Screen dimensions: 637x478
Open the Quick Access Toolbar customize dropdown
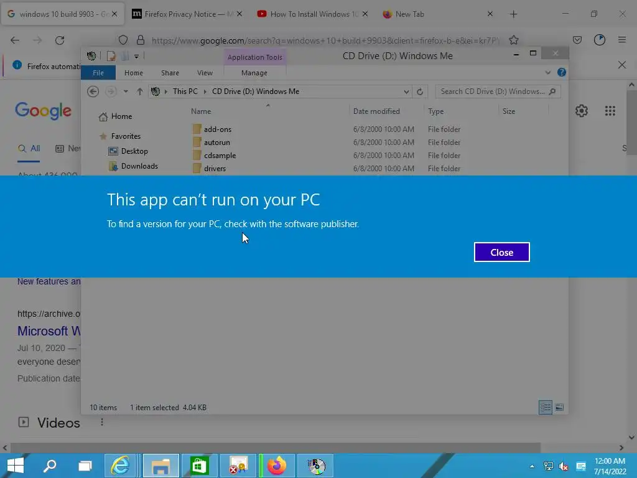pyautogui.click(x=136, y=57)
